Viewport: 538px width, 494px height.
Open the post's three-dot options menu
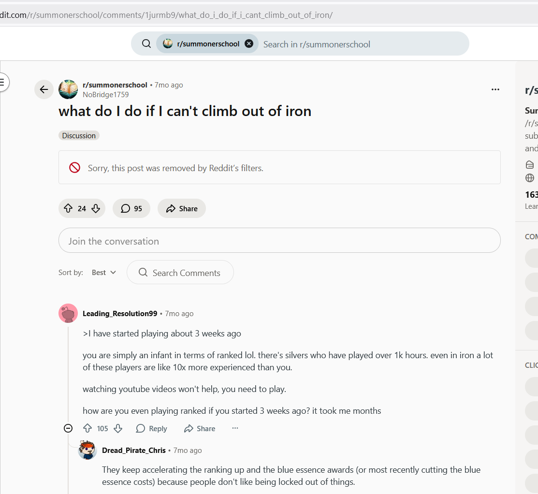[x=495, y=89]
